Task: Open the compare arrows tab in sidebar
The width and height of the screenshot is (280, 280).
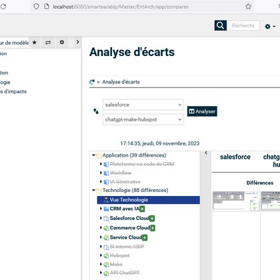Action: 48,42
